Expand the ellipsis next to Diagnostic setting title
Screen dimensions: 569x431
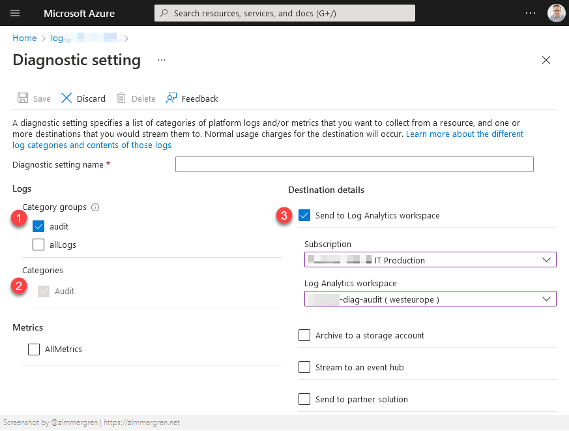(x=162, y=60)
